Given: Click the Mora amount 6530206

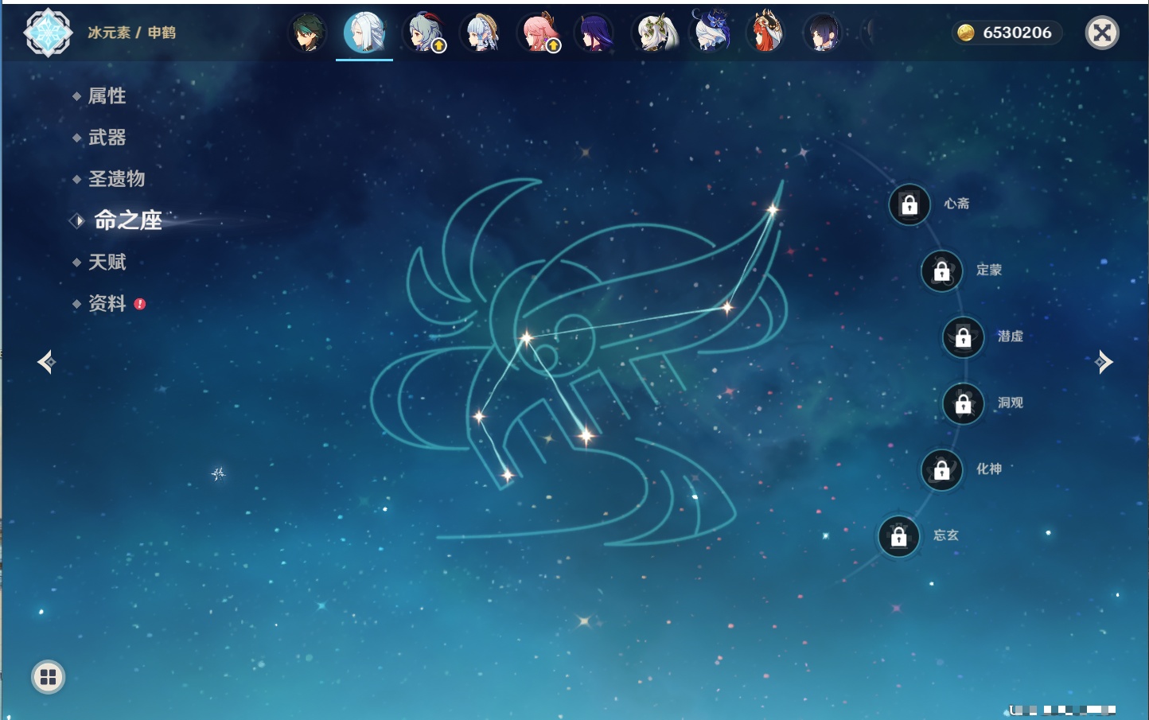Looking at the screenshot, I should [x=1017, y=33].
